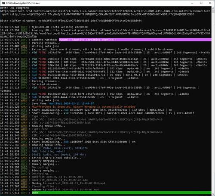Open the cmd.exe system menu icon
The image size is (215, 196).
pyautogui.click(x=3, y=3)
